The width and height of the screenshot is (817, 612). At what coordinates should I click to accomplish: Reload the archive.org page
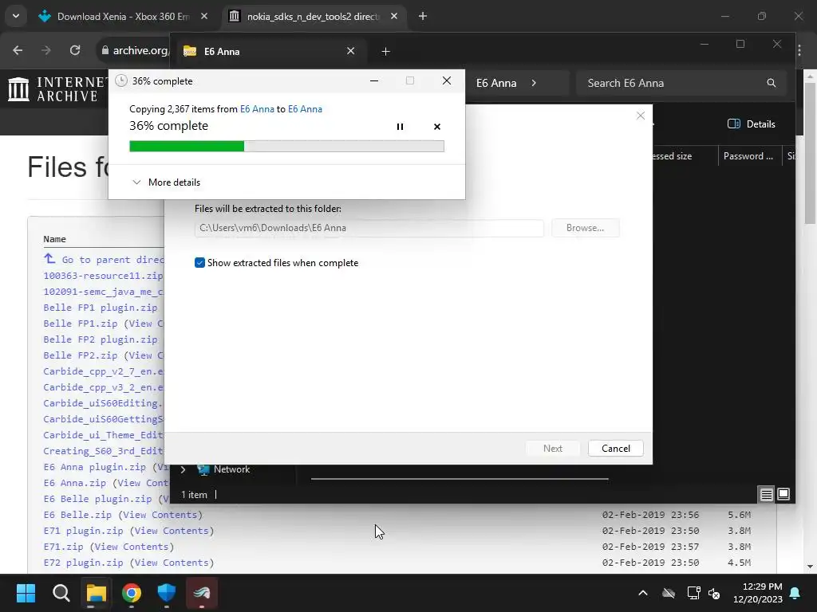pyautogui.click(x=75, y=50)
